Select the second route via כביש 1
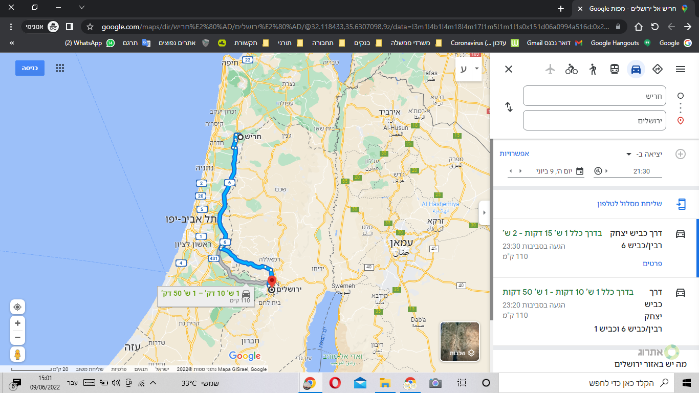This screenshot has height=393, width=699. coord(594,310)
